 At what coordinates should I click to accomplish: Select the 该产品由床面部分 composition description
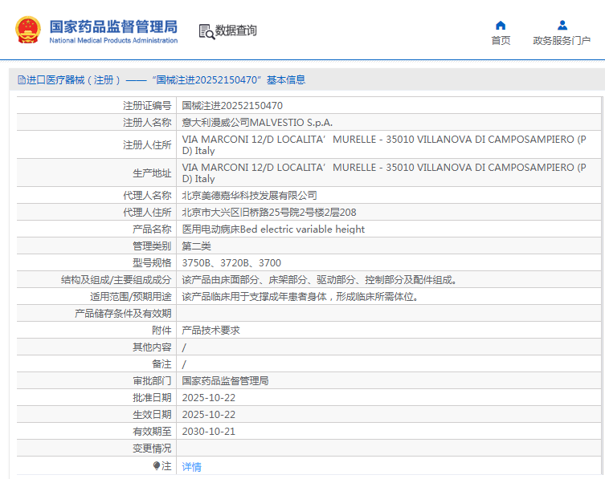[x=320, y=280]
